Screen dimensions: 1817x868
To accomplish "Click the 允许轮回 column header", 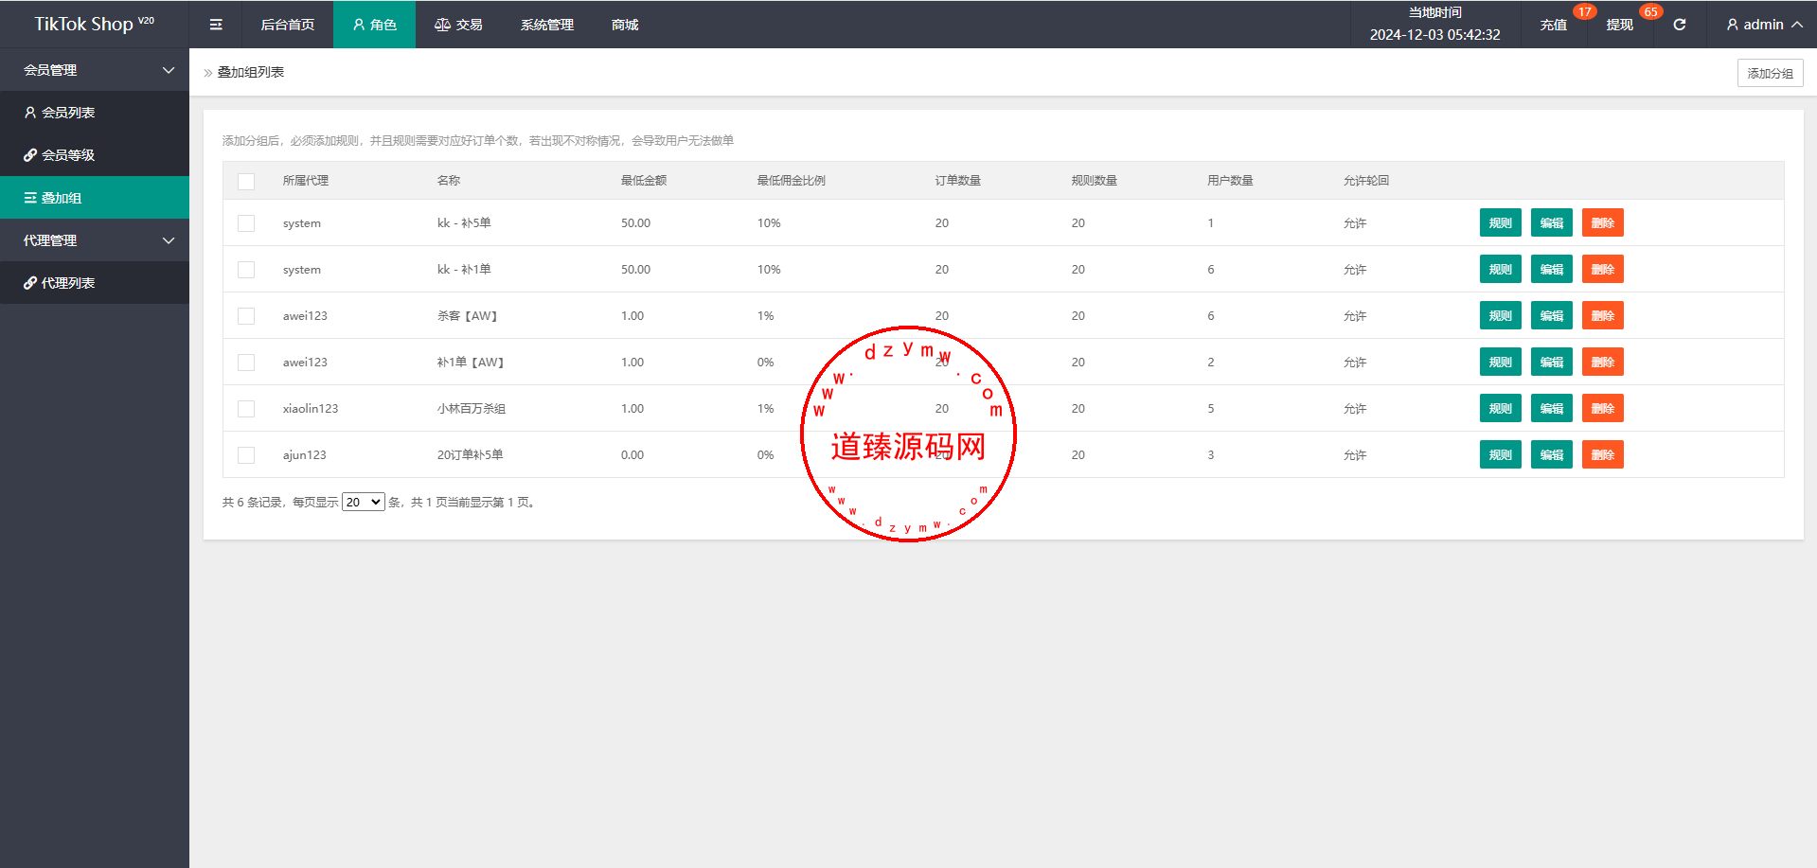I will (1366, 181).
